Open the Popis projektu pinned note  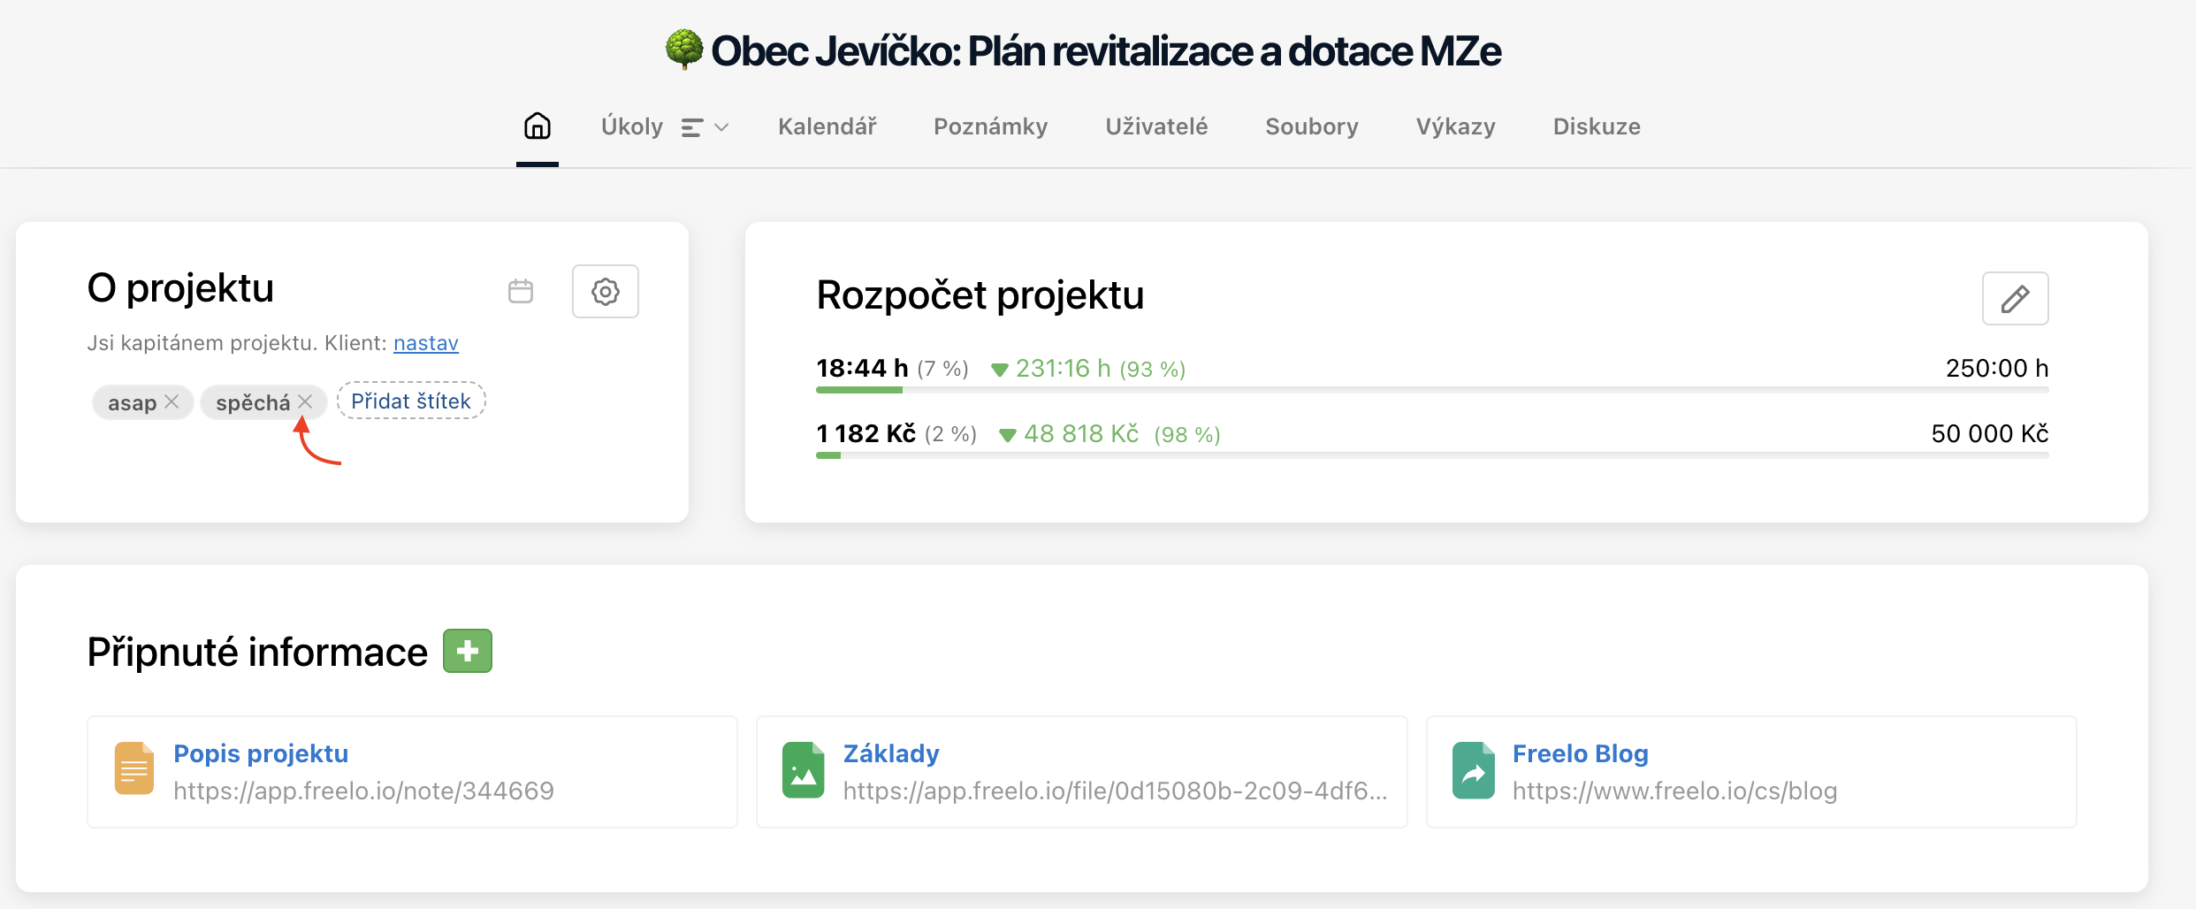coord(261,753)
